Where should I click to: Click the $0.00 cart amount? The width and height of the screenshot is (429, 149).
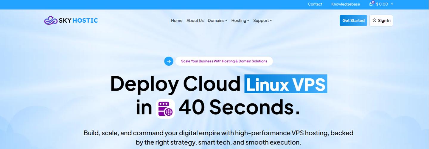point(382,4)
